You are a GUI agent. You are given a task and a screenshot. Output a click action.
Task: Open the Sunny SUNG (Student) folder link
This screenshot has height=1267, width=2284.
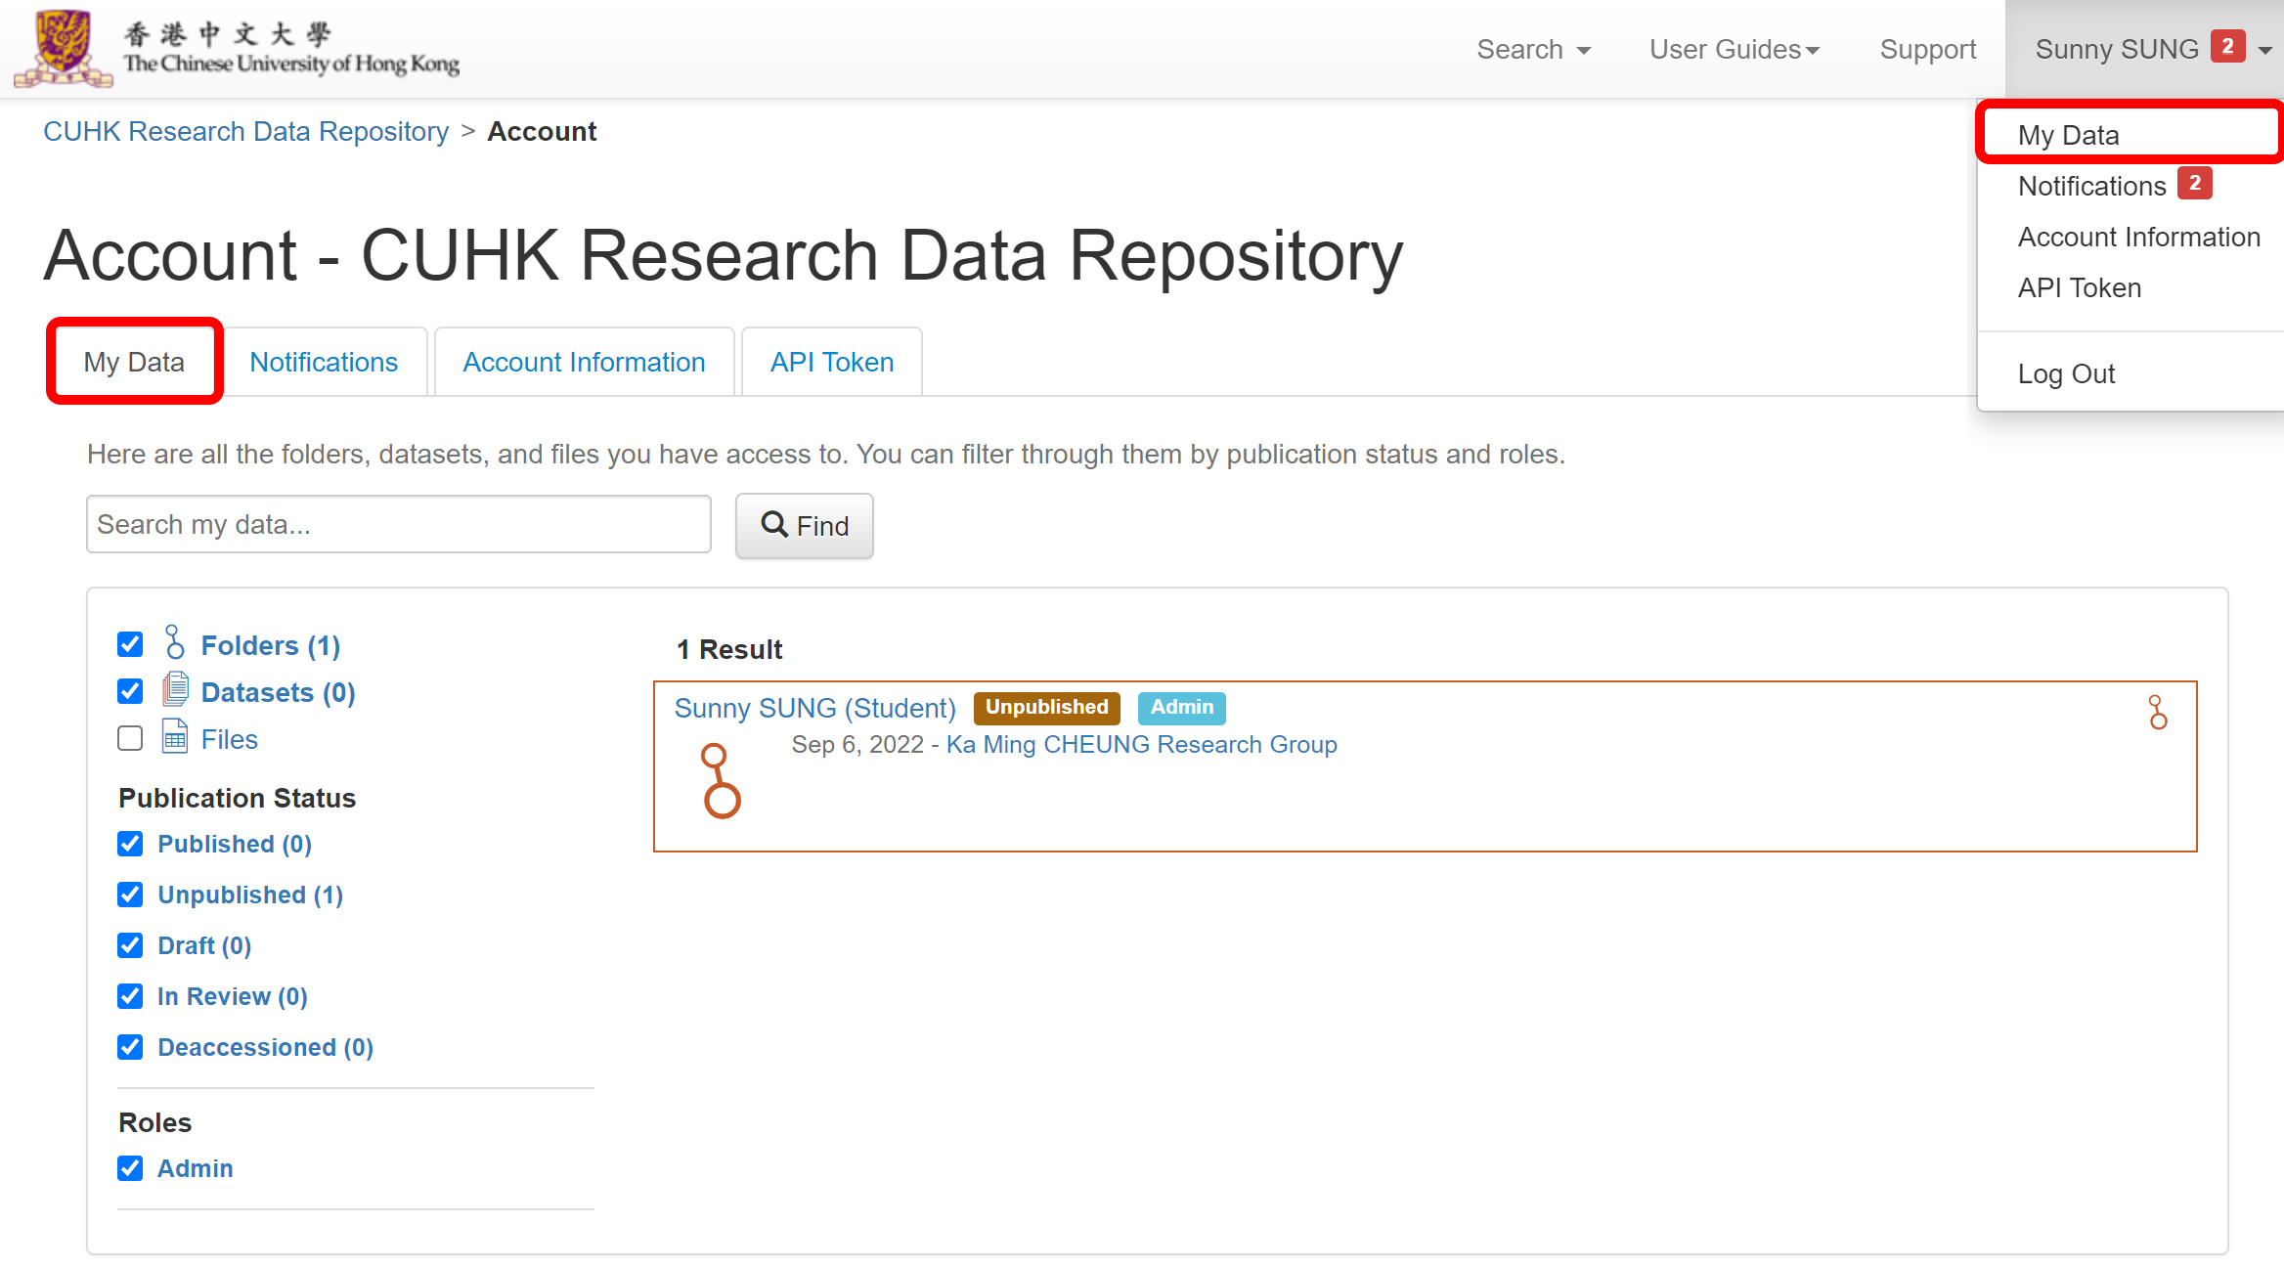pyautogui.click(x=815, y=708)
